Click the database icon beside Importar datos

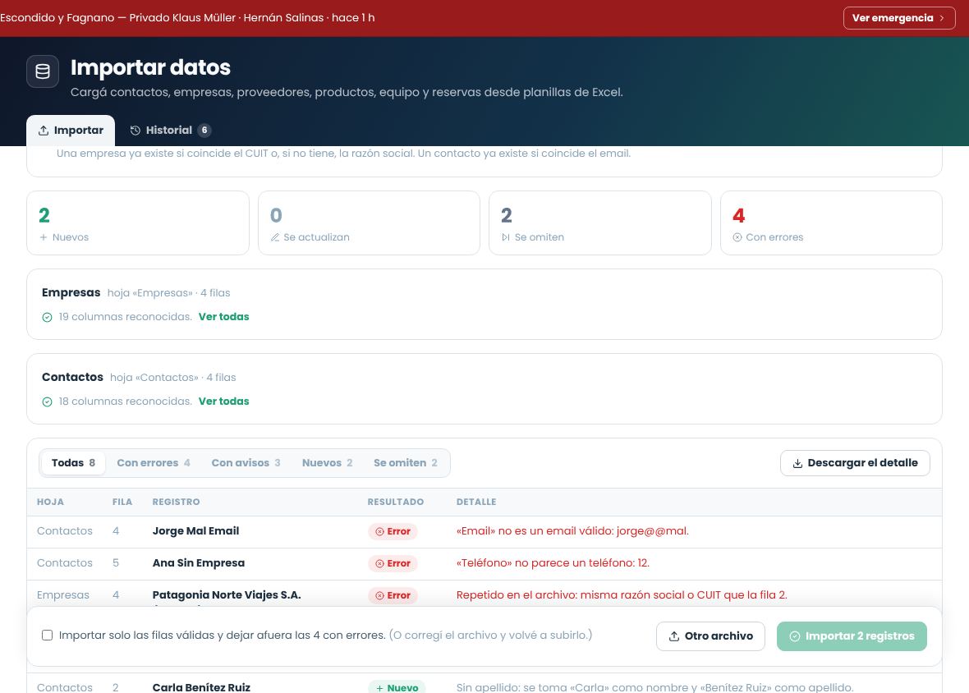click(43, 71)
